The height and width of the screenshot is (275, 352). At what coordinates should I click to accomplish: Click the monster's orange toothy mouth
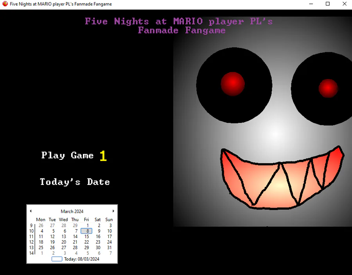pyautogui.click(x=282, y=177)
